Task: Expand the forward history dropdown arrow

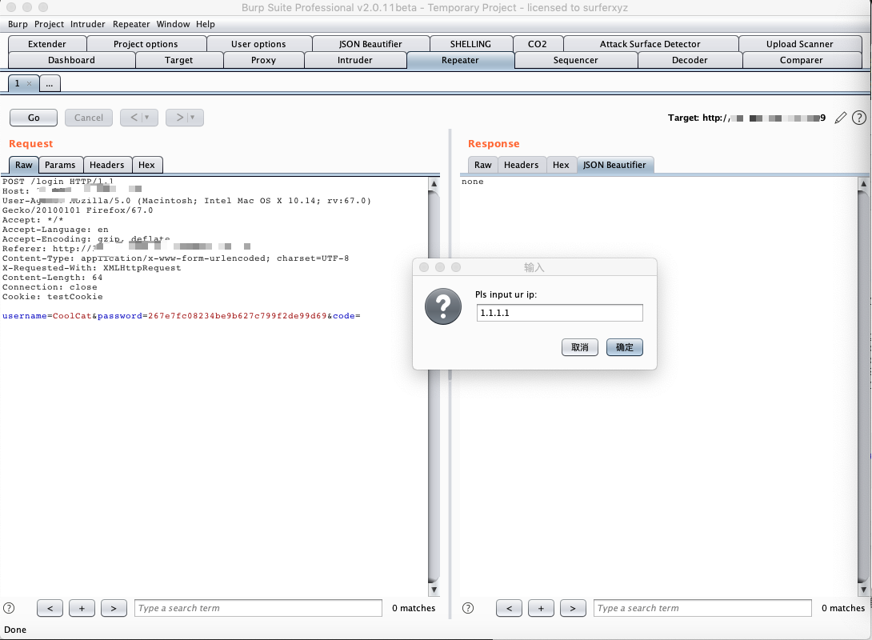Action: pyautogui.click(x=193, y=118)
